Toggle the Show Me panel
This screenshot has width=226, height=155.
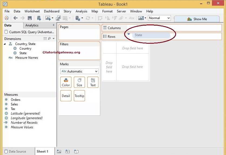click(197, 19)
